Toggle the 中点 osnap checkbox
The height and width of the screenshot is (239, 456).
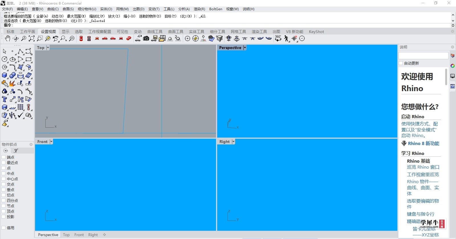click(3, 173)
